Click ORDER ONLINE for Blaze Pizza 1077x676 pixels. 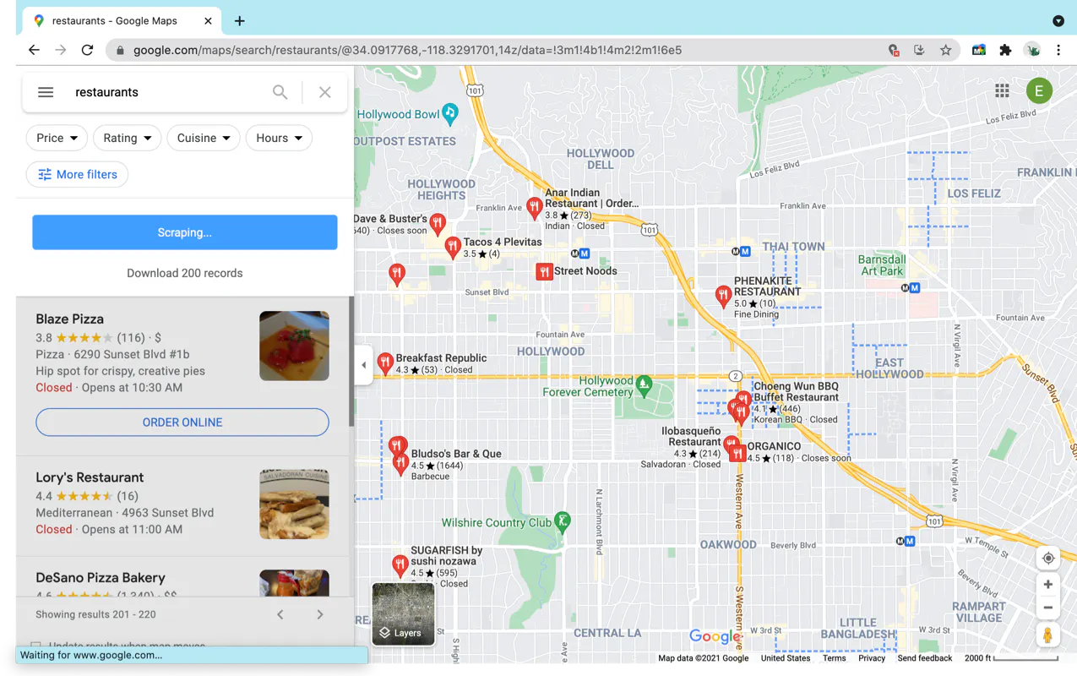tap(182, 422)
